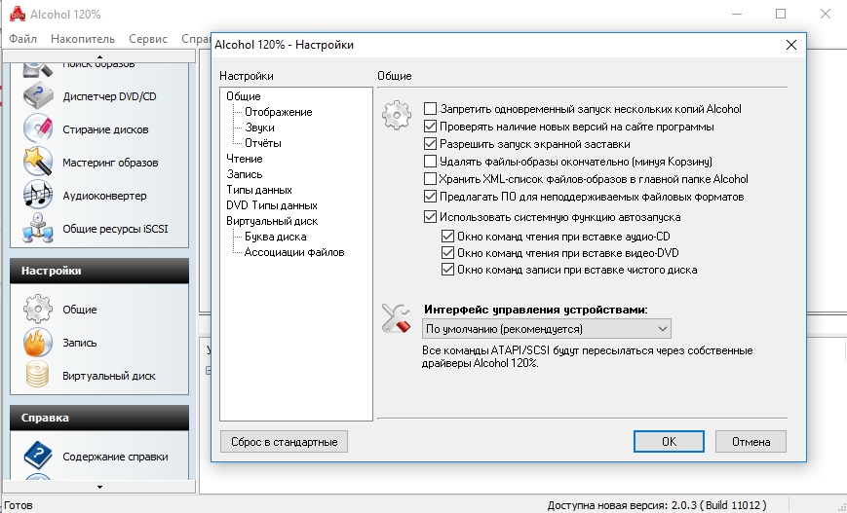Collapse the Справка sidebar section header

coord(99,418)
